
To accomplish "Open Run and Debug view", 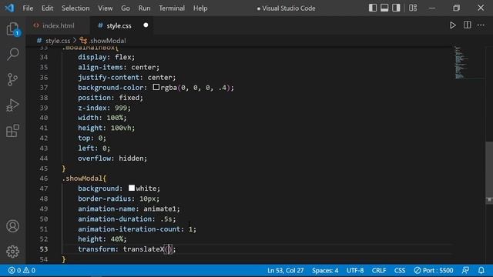I will 12,105.
